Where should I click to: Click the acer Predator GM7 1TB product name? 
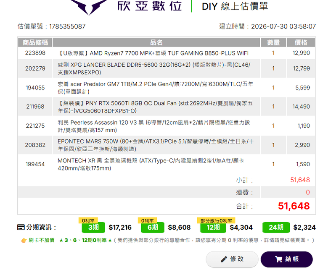155,88
